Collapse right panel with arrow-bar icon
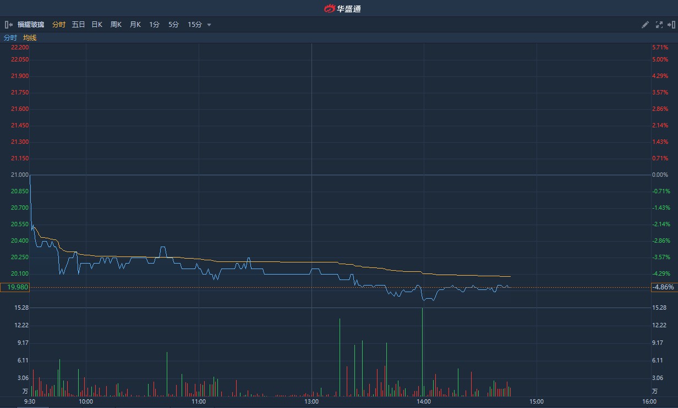This screenshot has height=408, width=678. (x=671, y=25)
